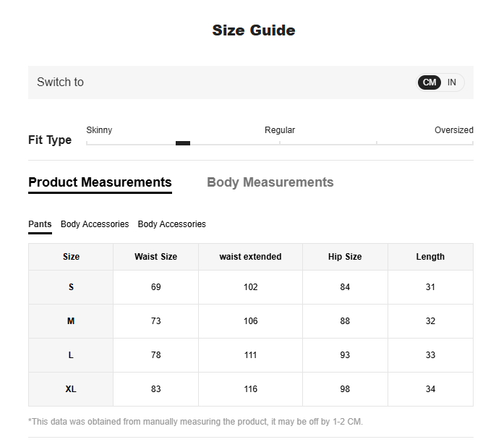This screenshot has height=442, width=496.
Task: Click the Size Guide heading
Action: (x=253, y=30)
